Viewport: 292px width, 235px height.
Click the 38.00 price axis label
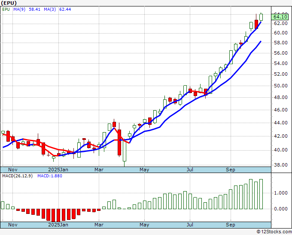(281, 165)
